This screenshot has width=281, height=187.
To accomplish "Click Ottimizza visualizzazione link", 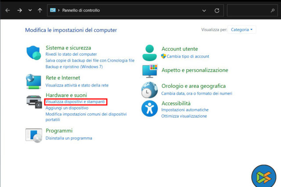I will tap(184, 116).
